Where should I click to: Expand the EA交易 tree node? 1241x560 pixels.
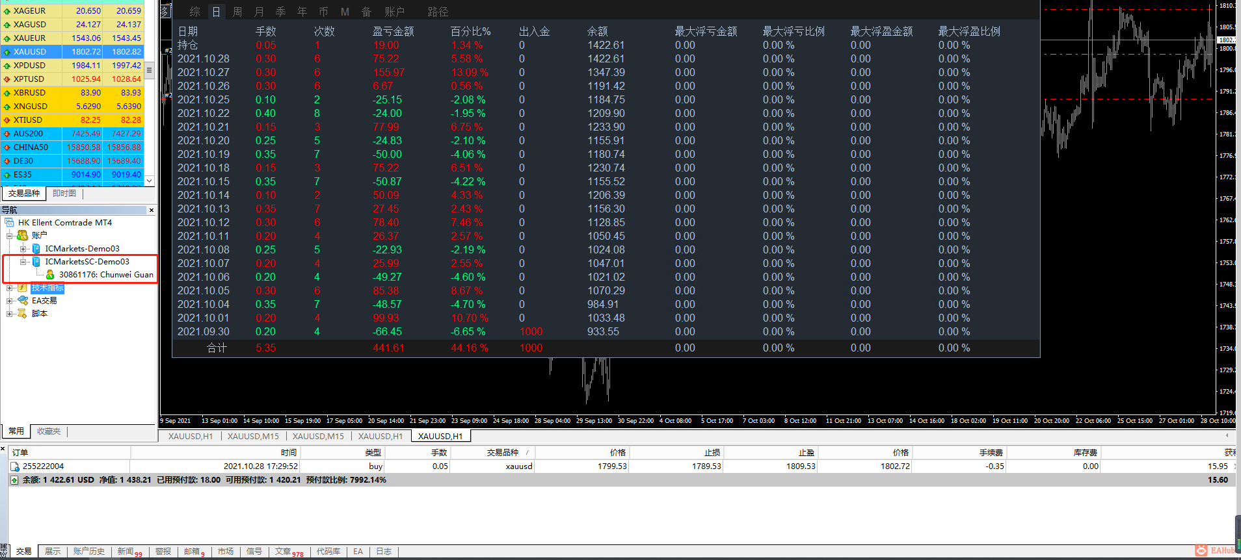tap(10, 301)
